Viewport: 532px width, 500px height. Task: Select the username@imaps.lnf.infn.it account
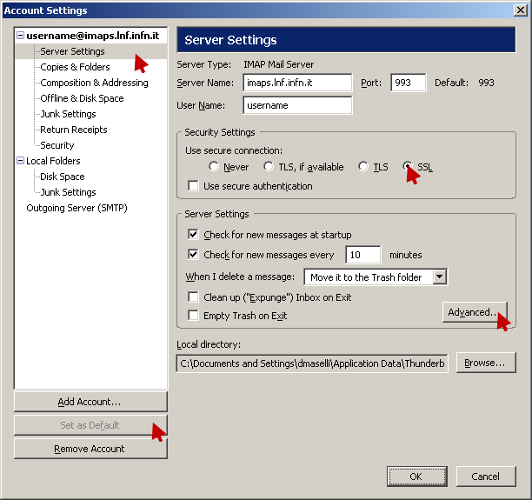pos(93,36)
